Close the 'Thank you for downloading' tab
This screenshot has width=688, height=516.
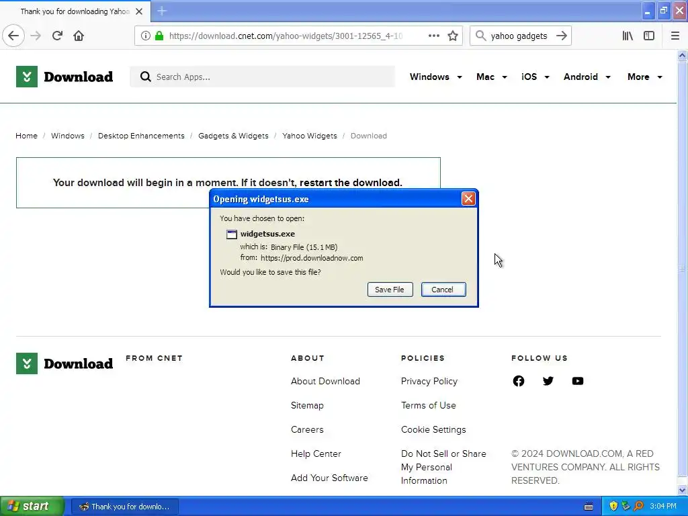tap(139, 11)
